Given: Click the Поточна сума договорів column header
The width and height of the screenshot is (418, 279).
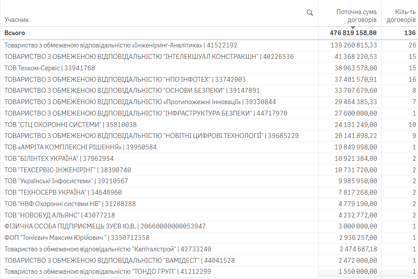Looking at the screenshot, I should 356,16.
